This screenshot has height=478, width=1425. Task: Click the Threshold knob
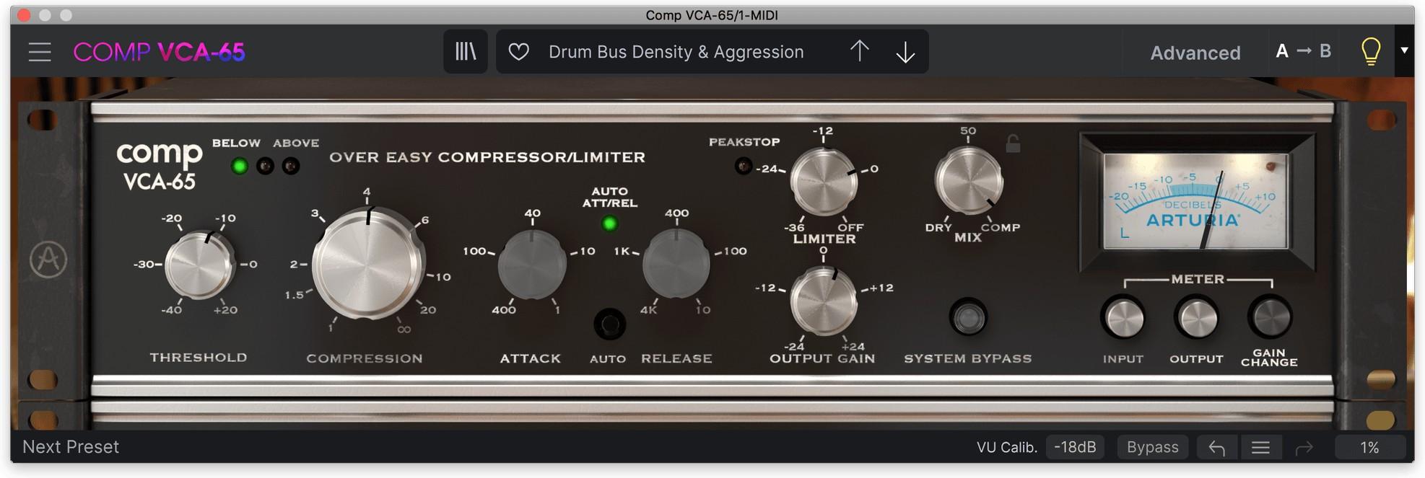pos(200,264)
